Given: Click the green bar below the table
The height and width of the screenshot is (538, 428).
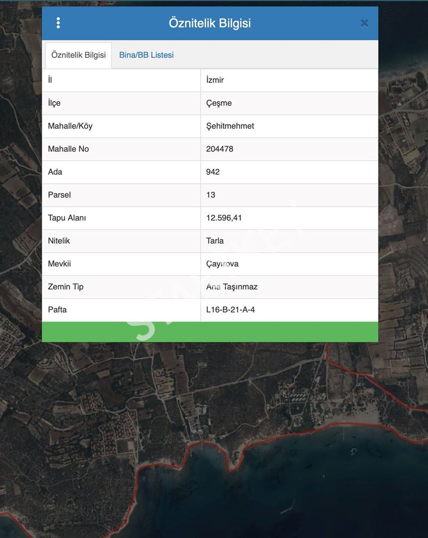Looking at the screenshot, I should [x=210, y=332].
